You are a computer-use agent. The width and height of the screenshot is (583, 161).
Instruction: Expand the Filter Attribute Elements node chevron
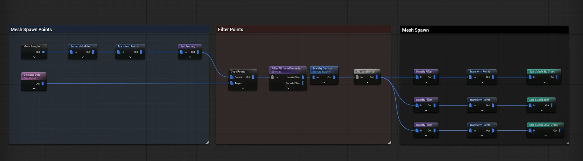tap(288, 88)
